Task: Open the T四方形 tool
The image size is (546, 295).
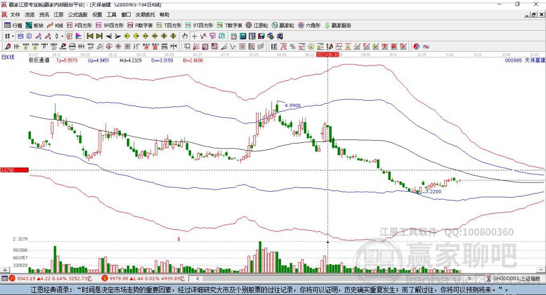Action: coord(169,26)
